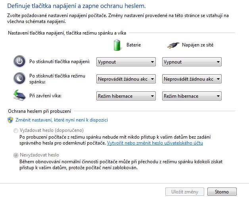Click the power button icon

(x=19, y=62)
